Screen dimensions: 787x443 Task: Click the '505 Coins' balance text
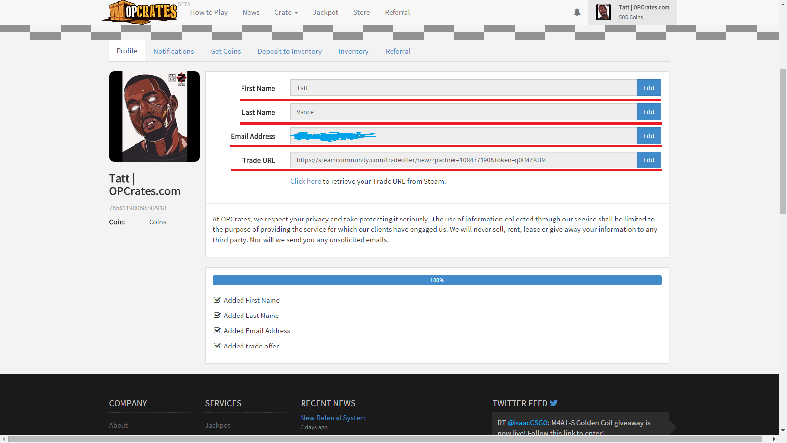tap(631, 17)
